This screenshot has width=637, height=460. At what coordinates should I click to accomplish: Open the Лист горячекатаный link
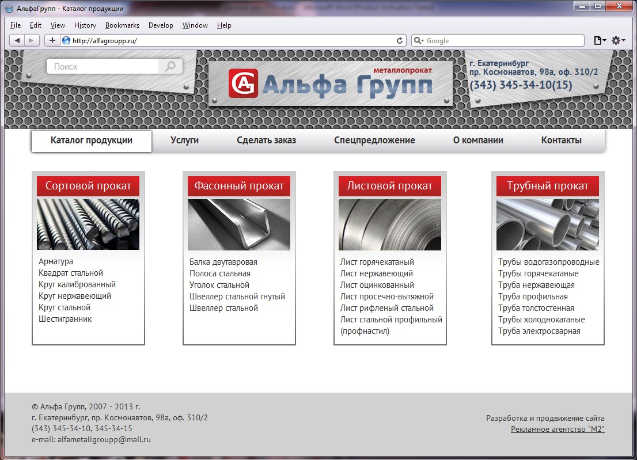point(377,262)
